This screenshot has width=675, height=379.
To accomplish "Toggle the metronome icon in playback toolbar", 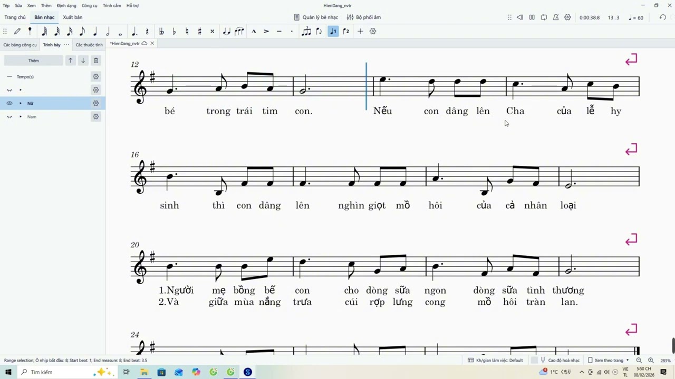I will click(x=556, y=17).
